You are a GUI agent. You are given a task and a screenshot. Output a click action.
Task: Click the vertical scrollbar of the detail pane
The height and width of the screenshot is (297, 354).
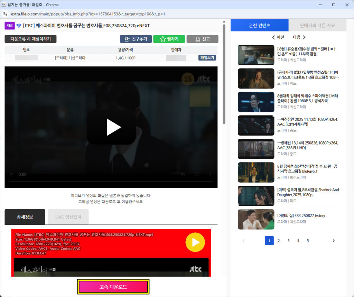224,74
